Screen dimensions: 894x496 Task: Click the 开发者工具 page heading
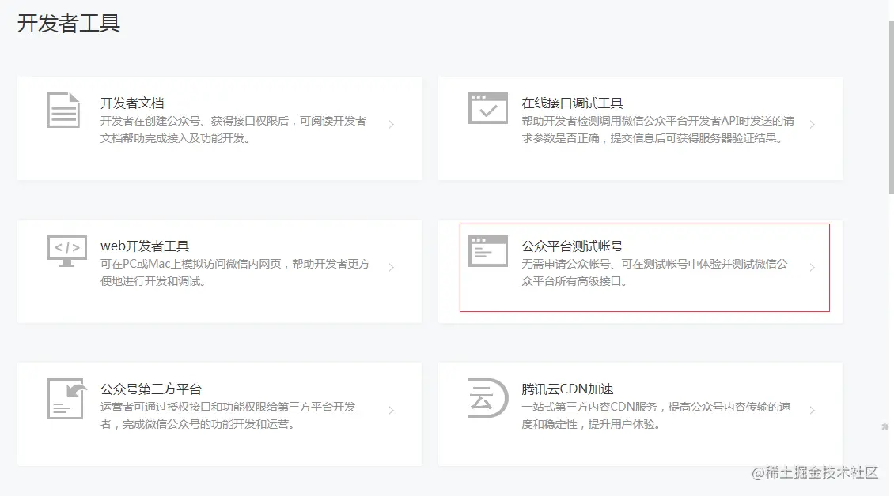click(x=68, y=24)
